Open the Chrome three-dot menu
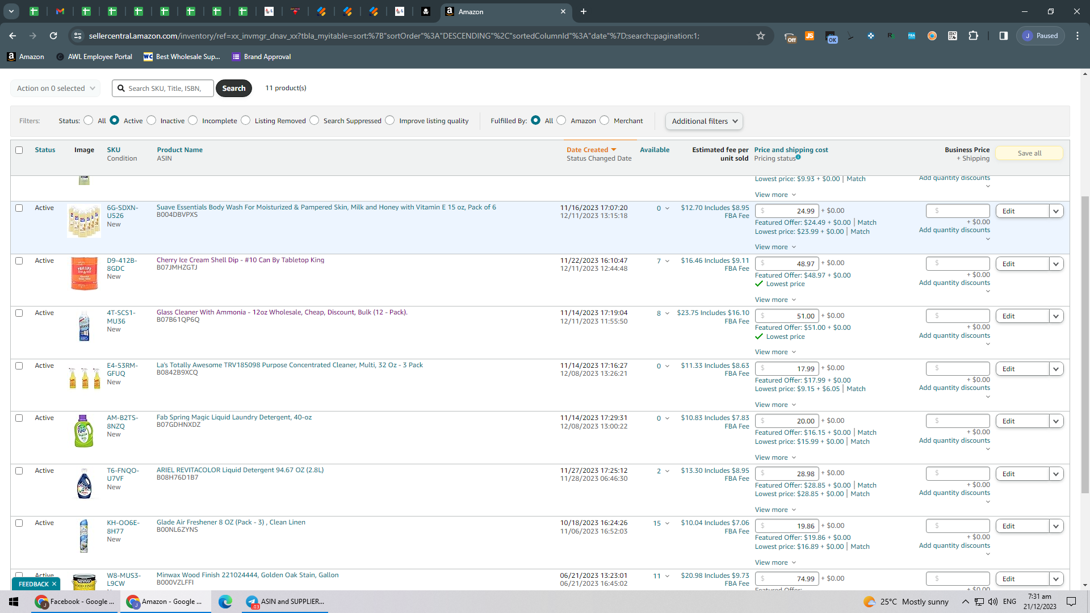 coord(1078,36)
